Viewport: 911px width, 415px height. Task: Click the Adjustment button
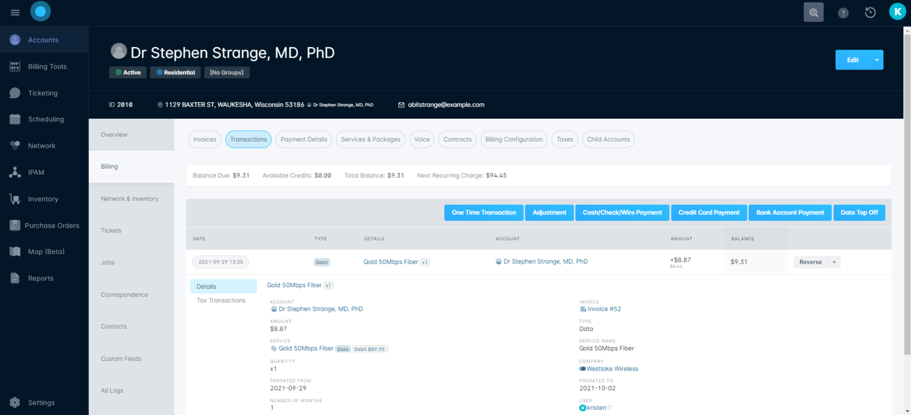[x=549, y=213]
